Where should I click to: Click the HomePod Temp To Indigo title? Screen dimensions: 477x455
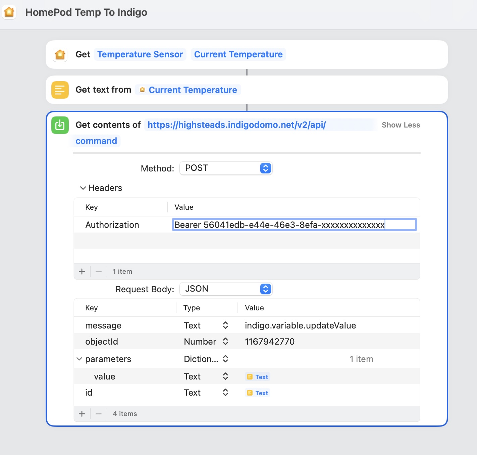86,12
